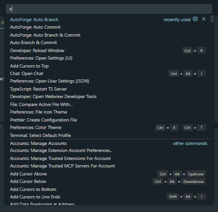Select Terminal: Select Default Profile
Image resolution: width=218 pixels, height=212 pixels.
point(109,136)
